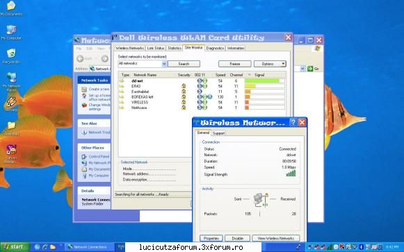Click the sort arrow beside Signal header
Viewport: 404px width, 252px height.
pos(249,75)
